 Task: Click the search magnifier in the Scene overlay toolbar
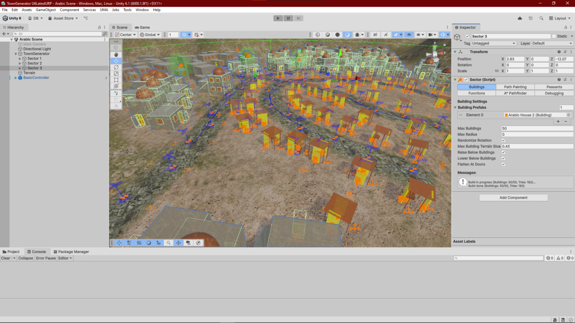[168, 243]
